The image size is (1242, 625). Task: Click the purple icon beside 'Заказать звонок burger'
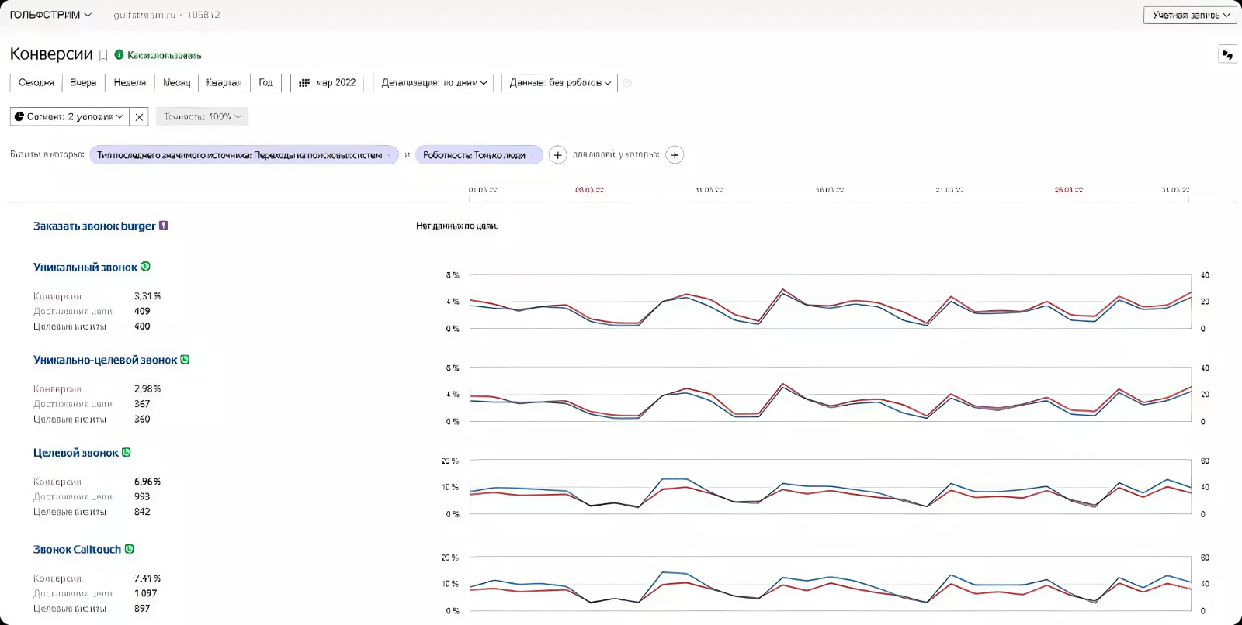tap(164, 226)
